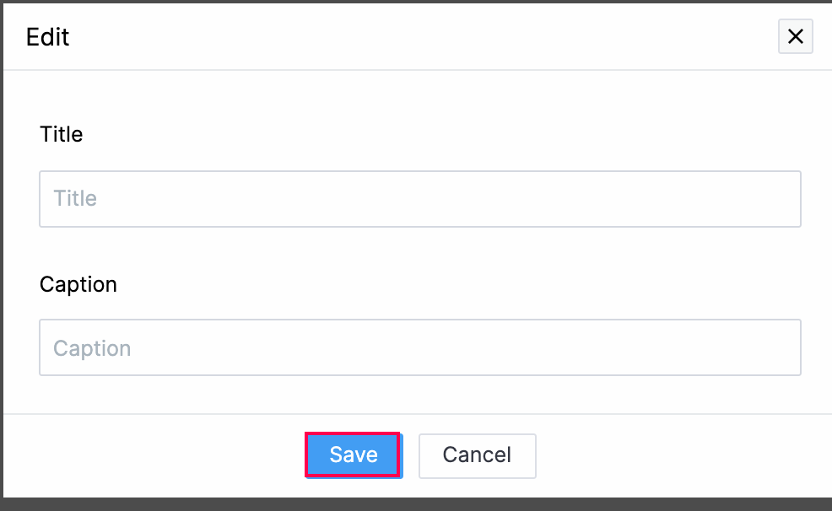Focus the Title input field
832x511 pixels.
pos(419,199)
